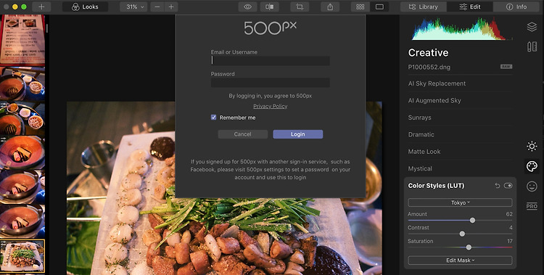Collapse the Color Styles (LUT) header

(436, 186)
